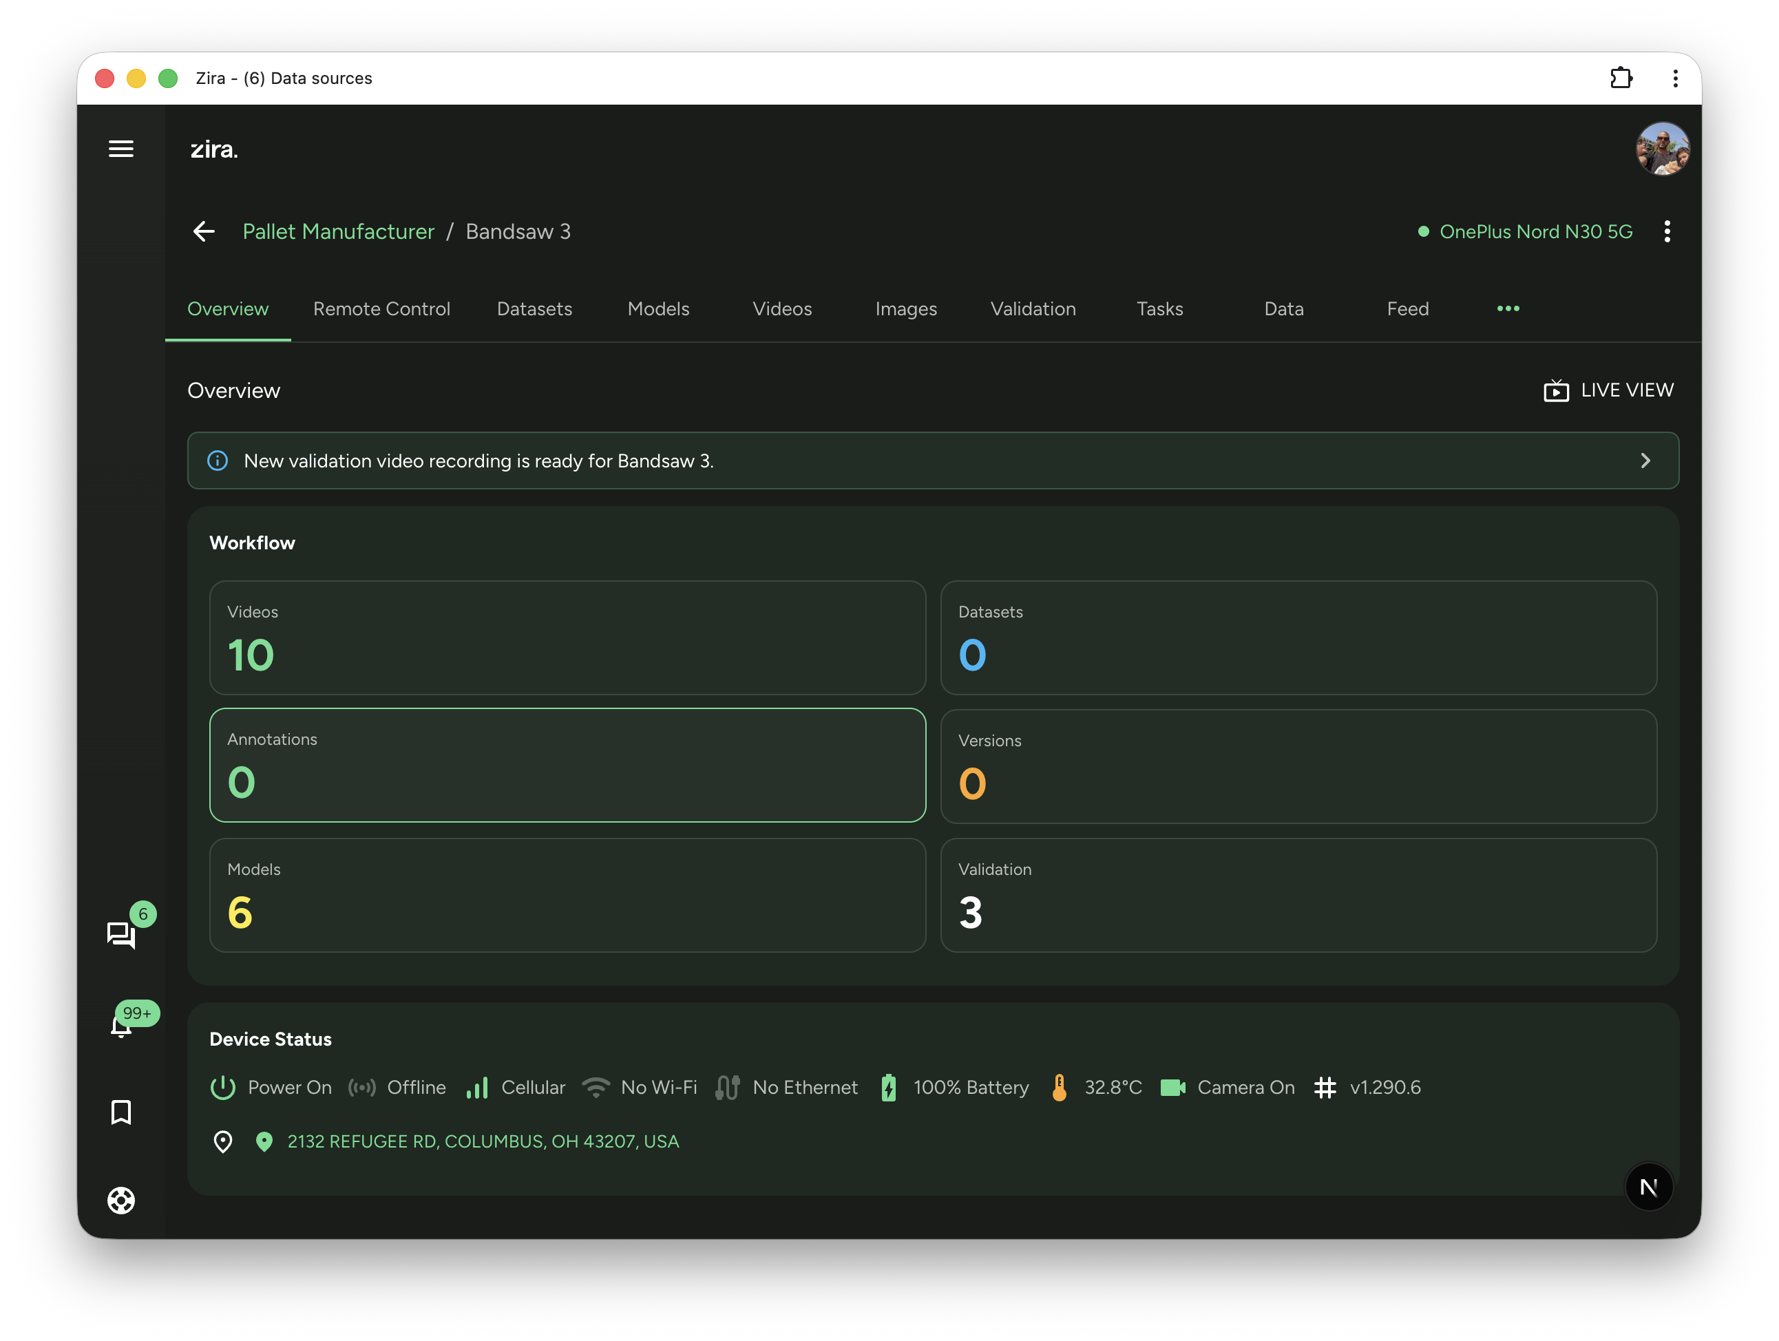
Task: Open the help lifebuoy icon
Action: pos(120,1201)
